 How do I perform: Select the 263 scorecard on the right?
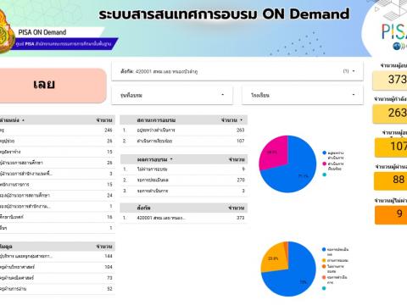pyautogui.click(x=390, y=114)
